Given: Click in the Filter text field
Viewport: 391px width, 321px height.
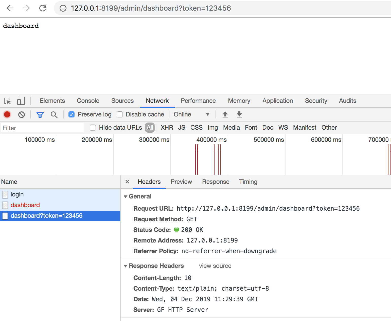Looking at the screenshot, I should (42, 128).
